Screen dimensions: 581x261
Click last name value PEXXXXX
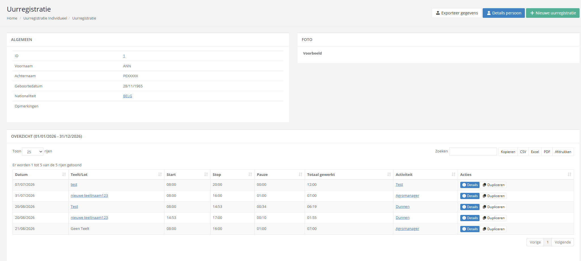[130, 76]
